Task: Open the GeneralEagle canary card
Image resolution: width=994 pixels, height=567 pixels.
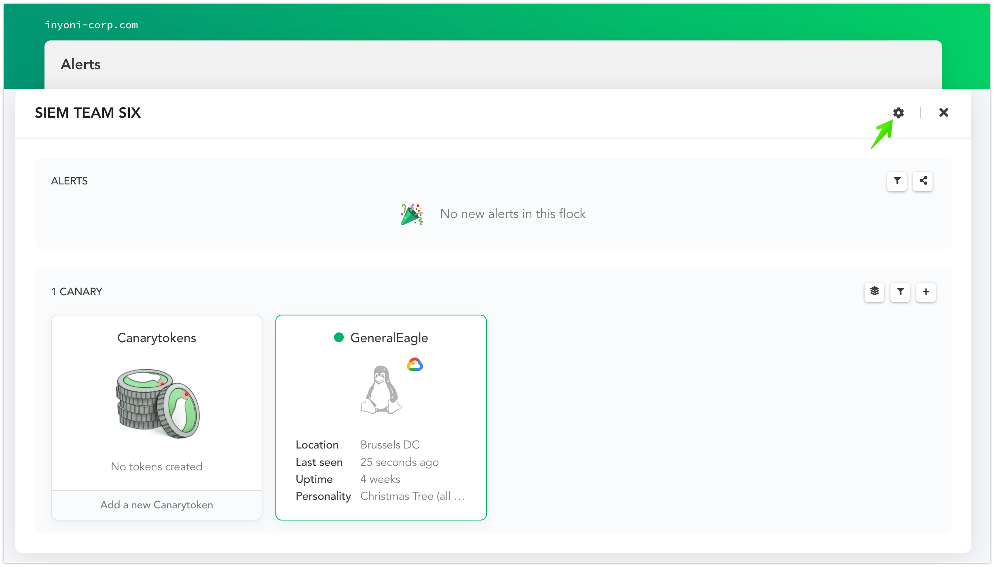Action: click(x=381, y=417)
